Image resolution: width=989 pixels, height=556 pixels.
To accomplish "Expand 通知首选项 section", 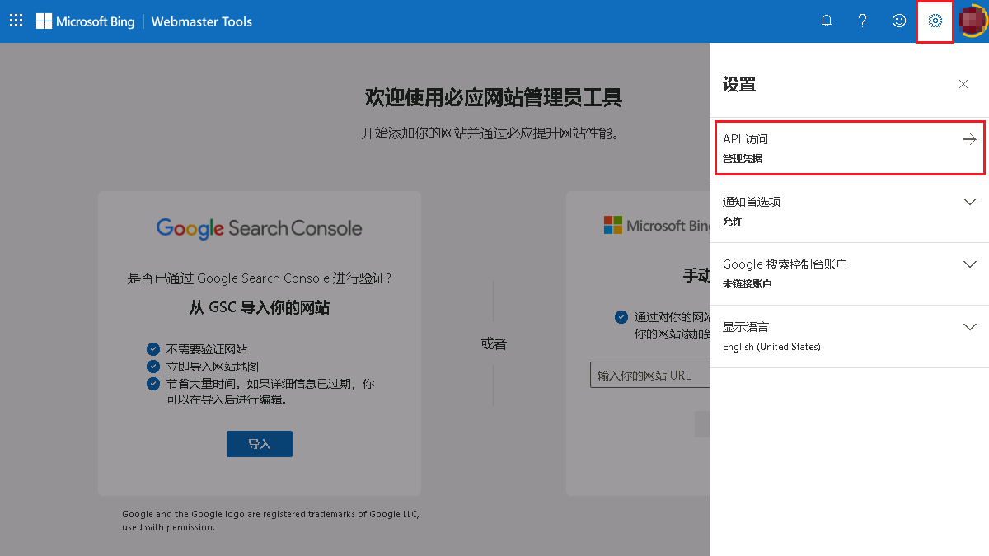I will [849, 211].
